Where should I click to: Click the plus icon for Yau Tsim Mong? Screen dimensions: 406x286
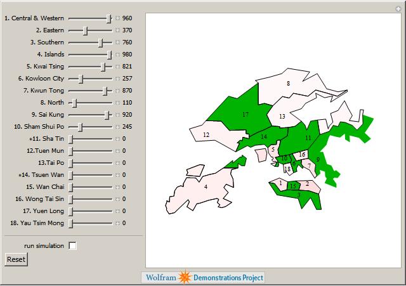pyautogui.click(x=117, y=223)
